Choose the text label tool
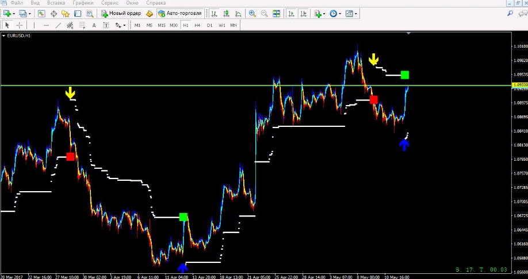Screen dimensions: 528x279 tap(93, 25)
